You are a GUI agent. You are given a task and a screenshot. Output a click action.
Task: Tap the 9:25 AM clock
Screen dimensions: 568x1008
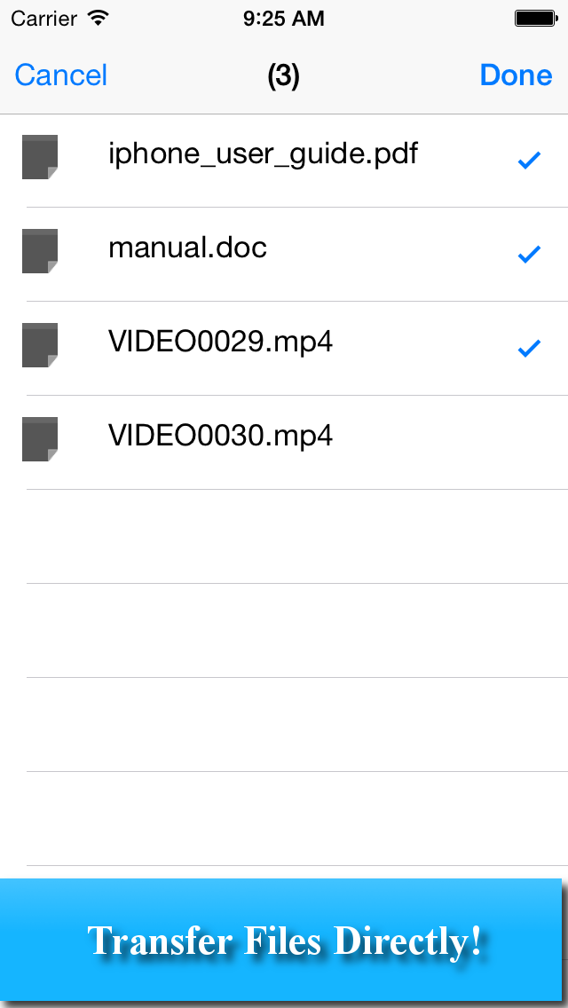click(x=284, y=20)
